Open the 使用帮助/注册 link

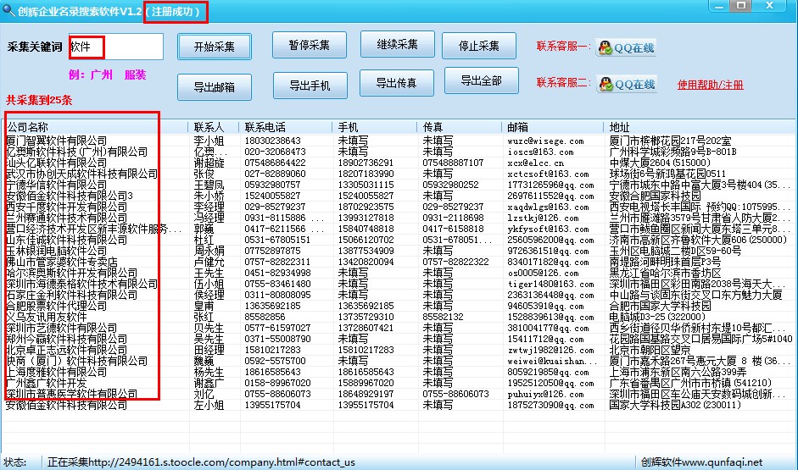[x=710, y=85]
